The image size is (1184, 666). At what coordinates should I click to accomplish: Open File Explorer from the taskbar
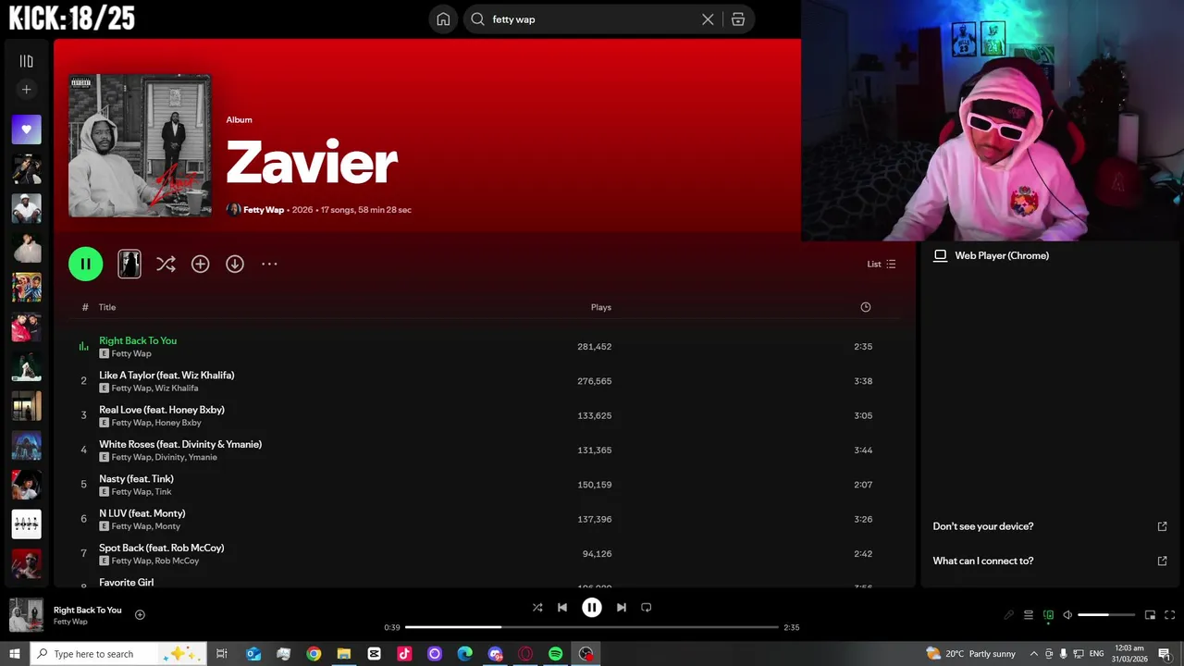coord(343,654)
